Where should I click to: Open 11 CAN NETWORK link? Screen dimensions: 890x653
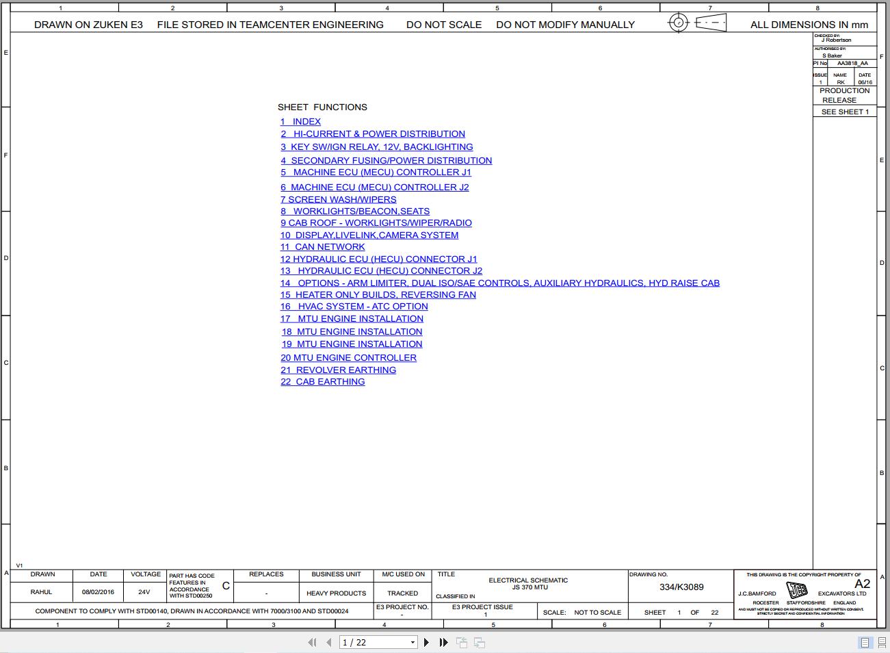[322, 246]
